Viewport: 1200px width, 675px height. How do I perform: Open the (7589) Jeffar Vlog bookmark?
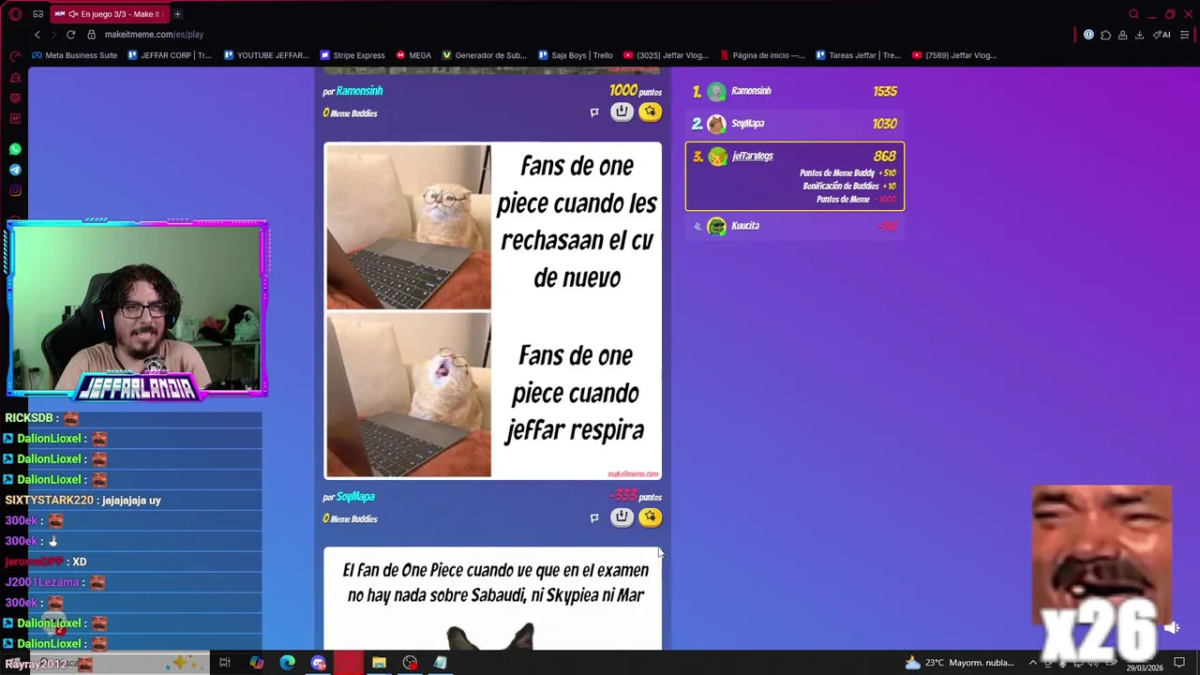[953, 55]
